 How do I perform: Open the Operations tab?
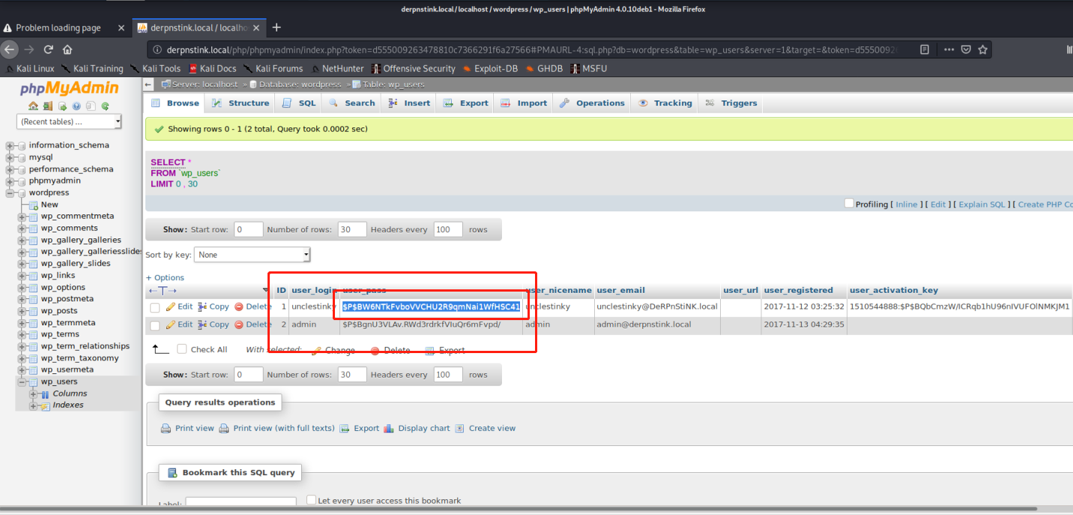point(592,103)
